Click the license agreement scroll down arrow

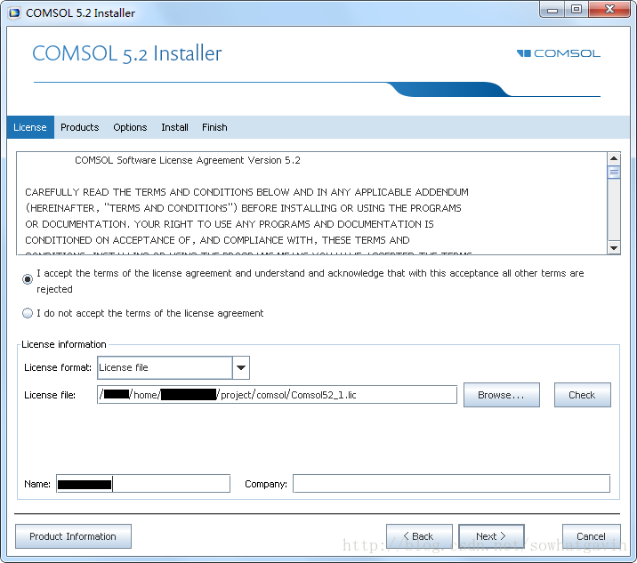tap(614, 248)
